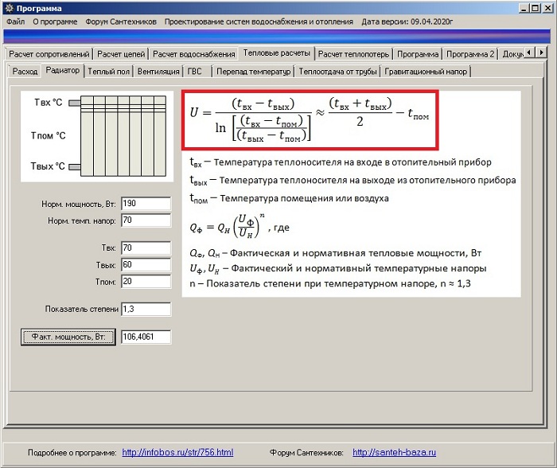
Task: Click the radiator diagram image
Action: (97, 136)
